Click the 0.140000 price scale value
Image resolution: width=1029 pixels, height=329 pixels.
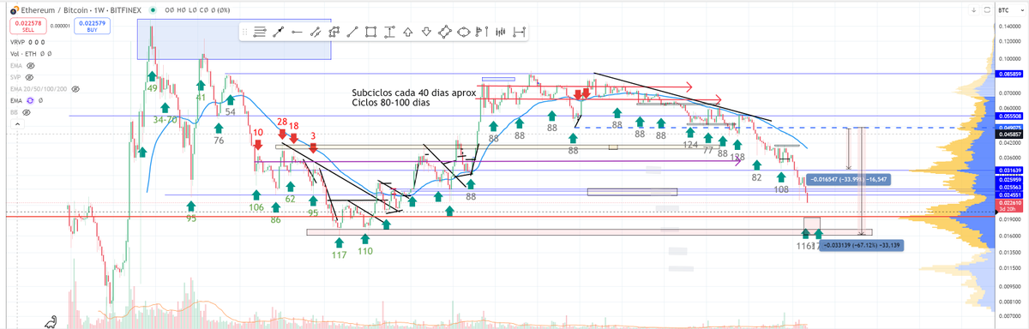pos(1010,27)
